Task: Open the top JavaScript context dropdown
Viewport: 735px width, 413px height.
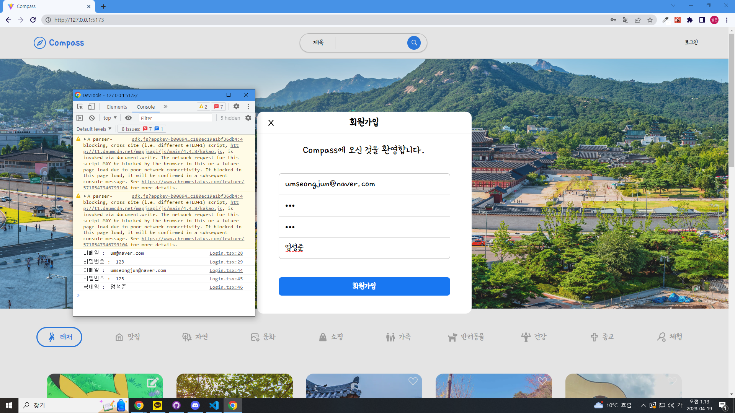Action: (109, 118)
